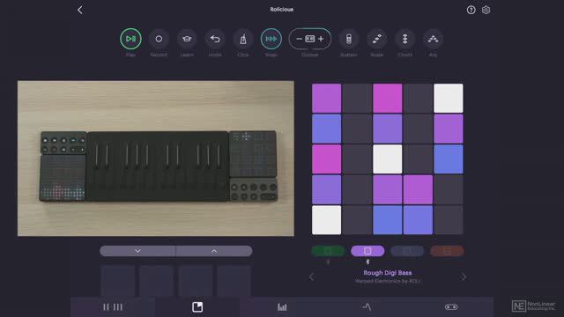Lower the octave with the minus button
The image size is (564, 317).
point(299,39)
